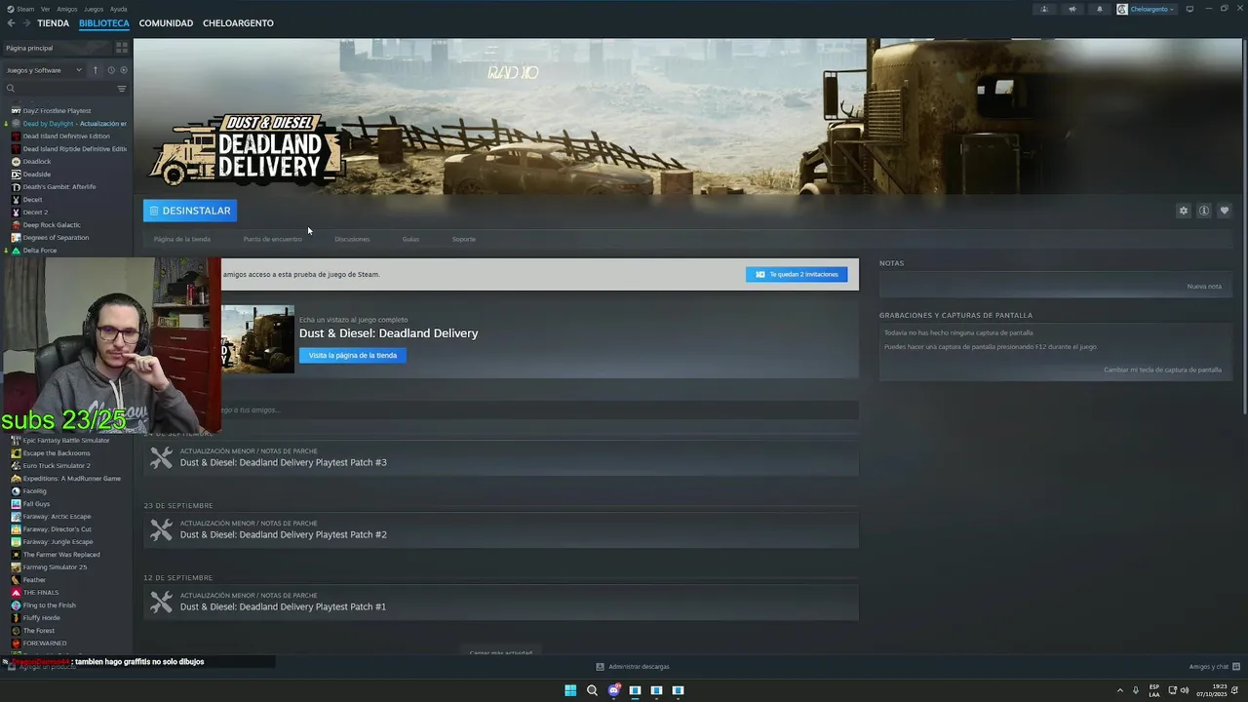The width and height of the screenshot is (1248, 702).
Task: Click the Deep Rock Galactic game icon
Action: tap(16, 225)
